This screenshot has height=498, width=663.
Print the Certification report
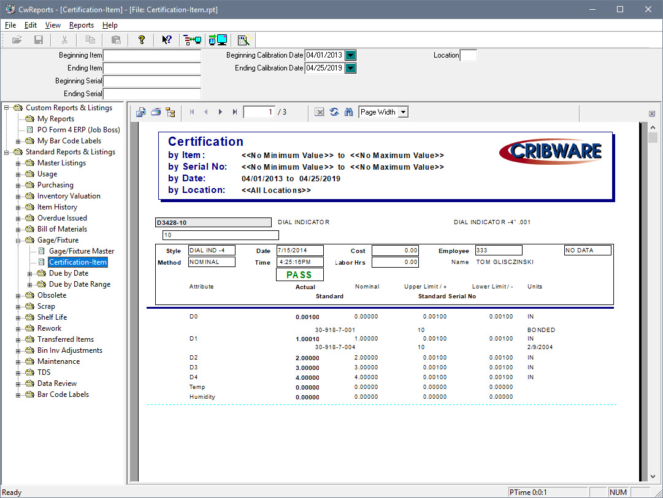[155, 111]
